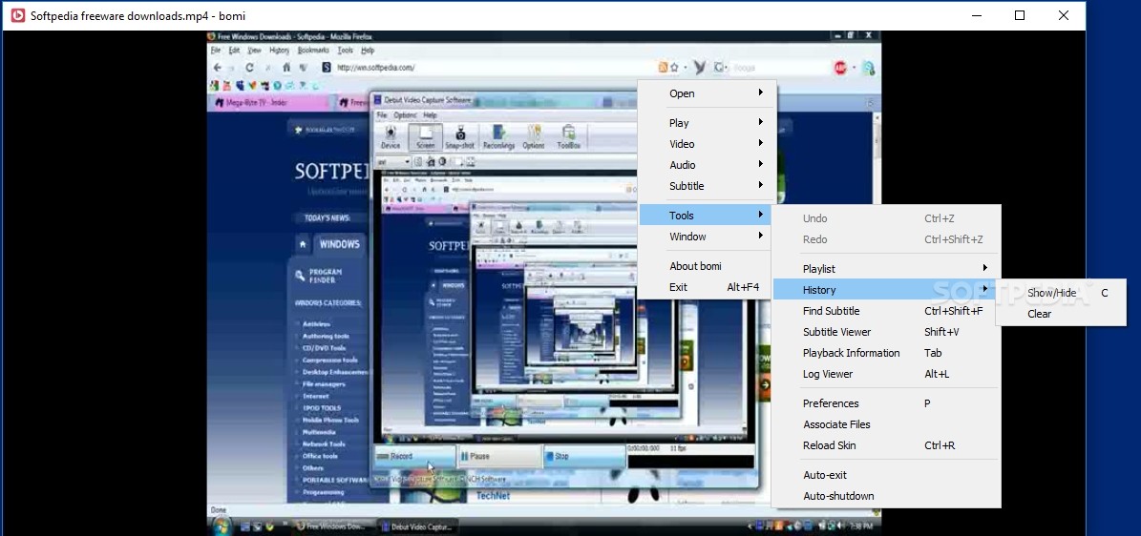
Task: Open the Playlist submenu
Action: point(886,269)
